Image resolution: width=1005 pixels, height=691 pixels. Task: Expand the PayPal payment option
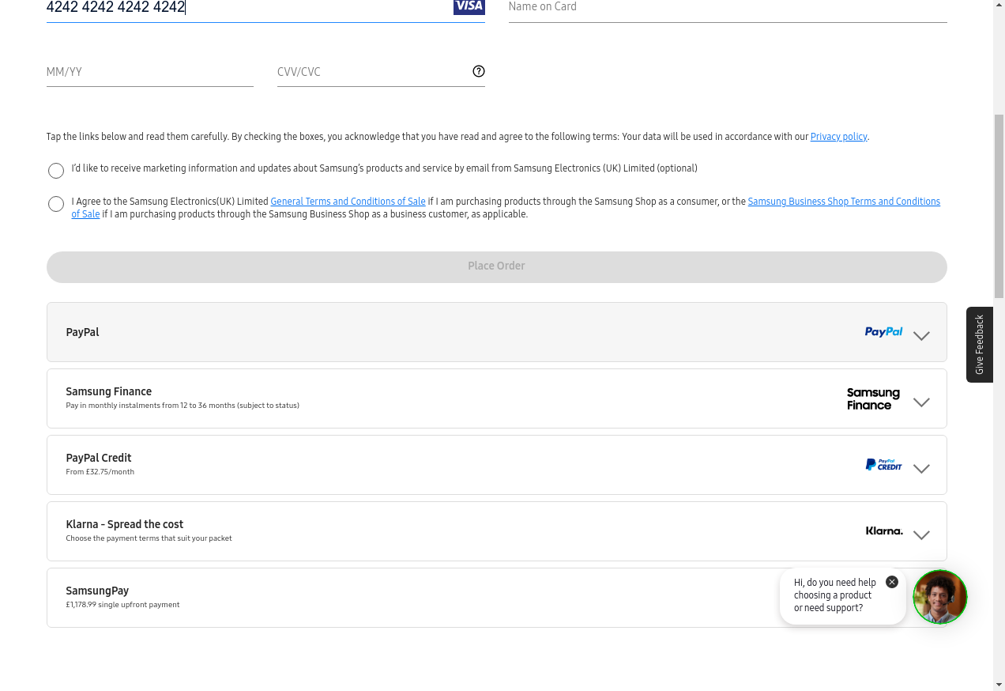(x=921, y=335)
